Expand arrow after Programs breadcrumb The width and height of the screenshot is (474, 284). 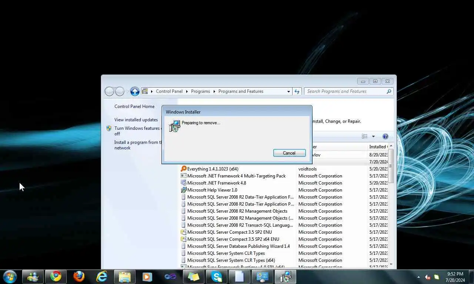214,91
